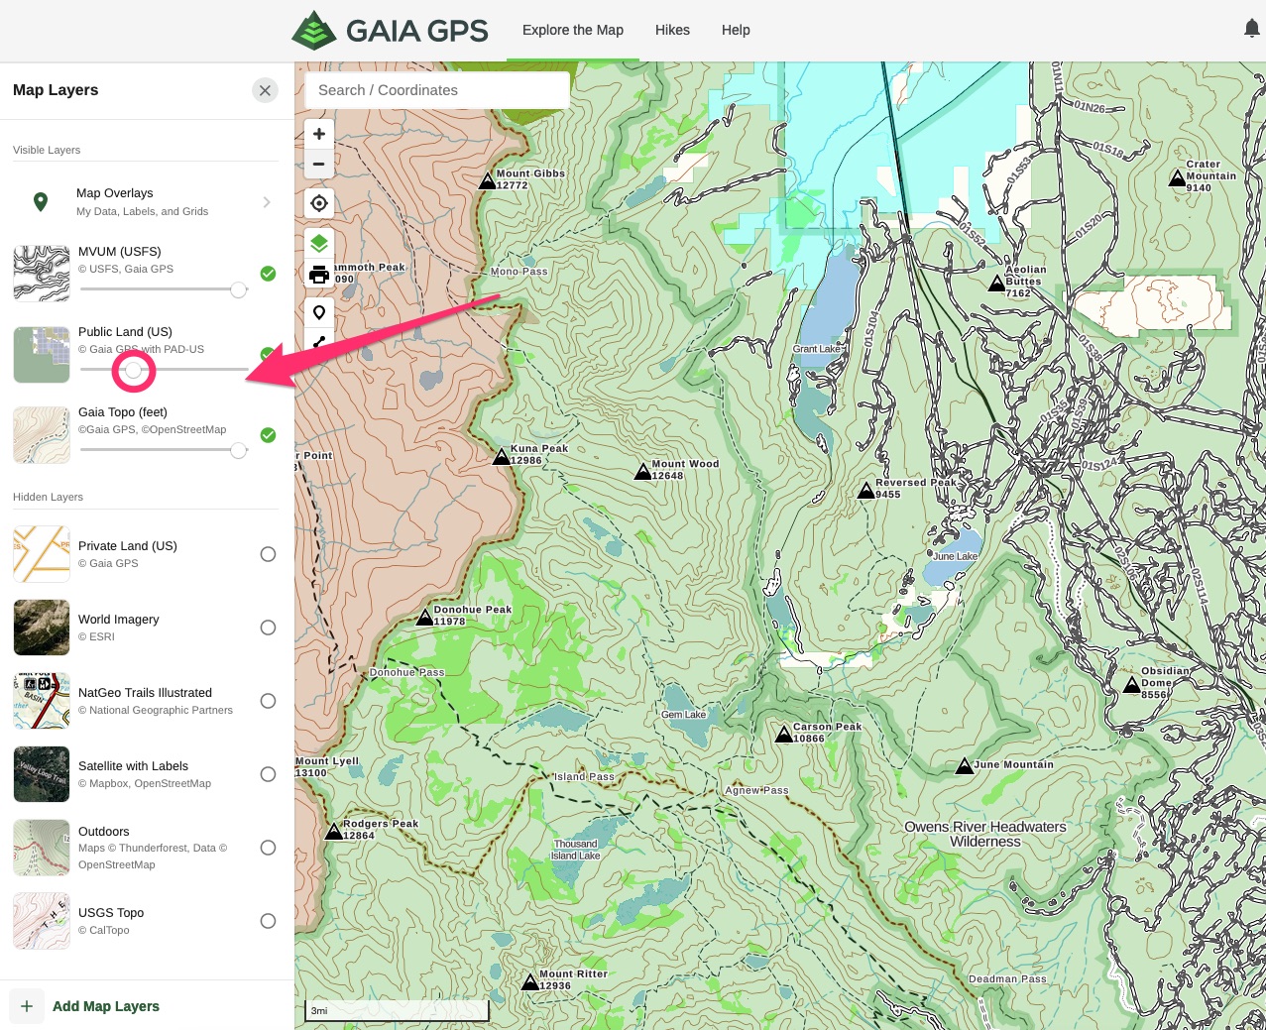1266x1030 pixels.
Task: Click USGS Topo thumbnail
Action: point(42,921)
